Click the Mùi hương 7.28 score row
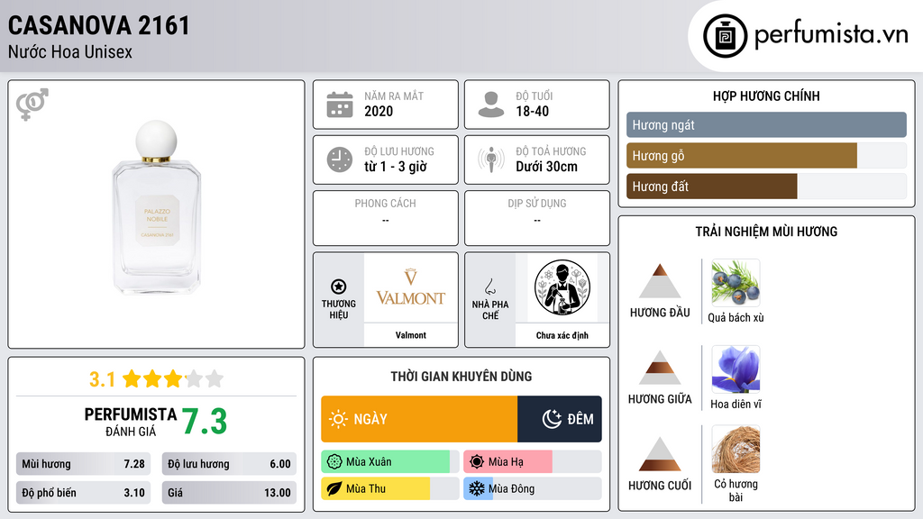The image size is (923, 519). coord(83,464)
